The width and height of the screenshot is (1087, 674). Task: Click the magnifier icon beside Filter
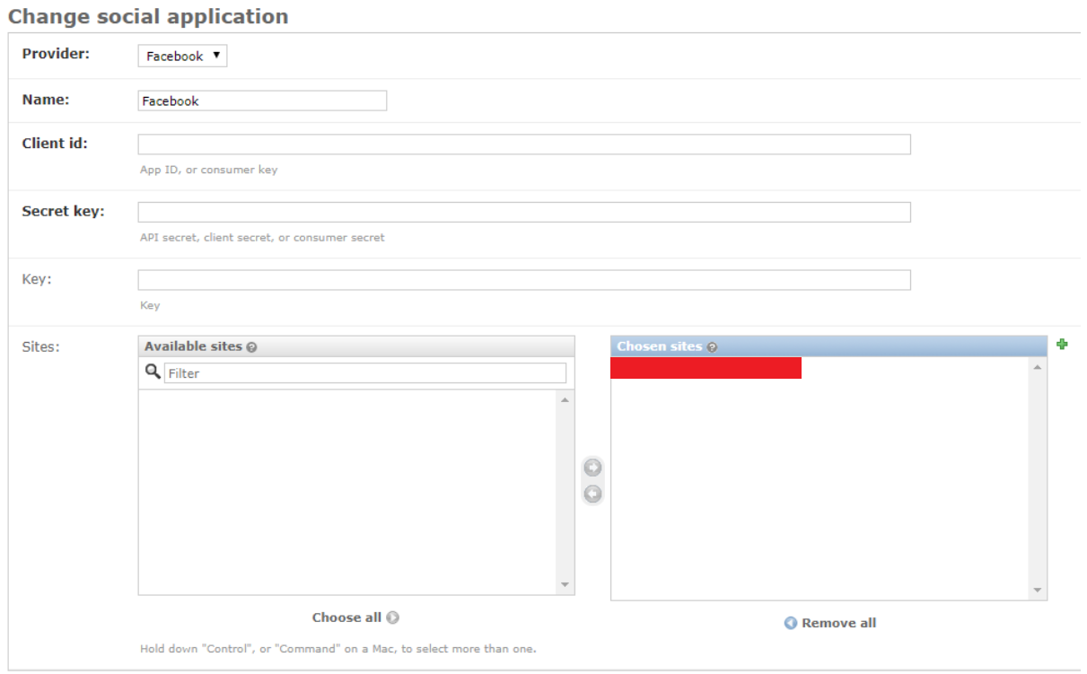152,372
